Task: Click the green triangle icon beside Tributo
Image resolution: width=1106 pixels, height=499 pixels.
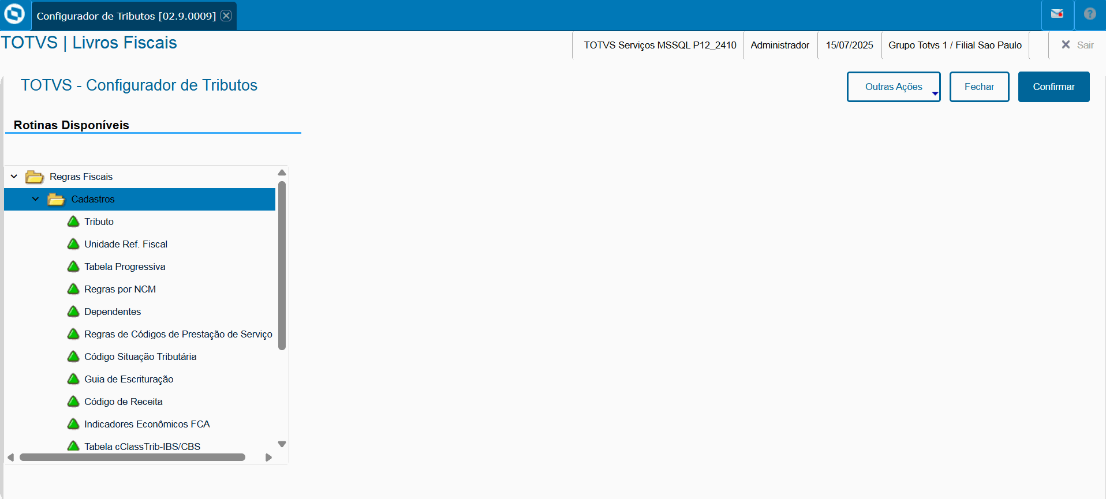Action: point(73,222)
